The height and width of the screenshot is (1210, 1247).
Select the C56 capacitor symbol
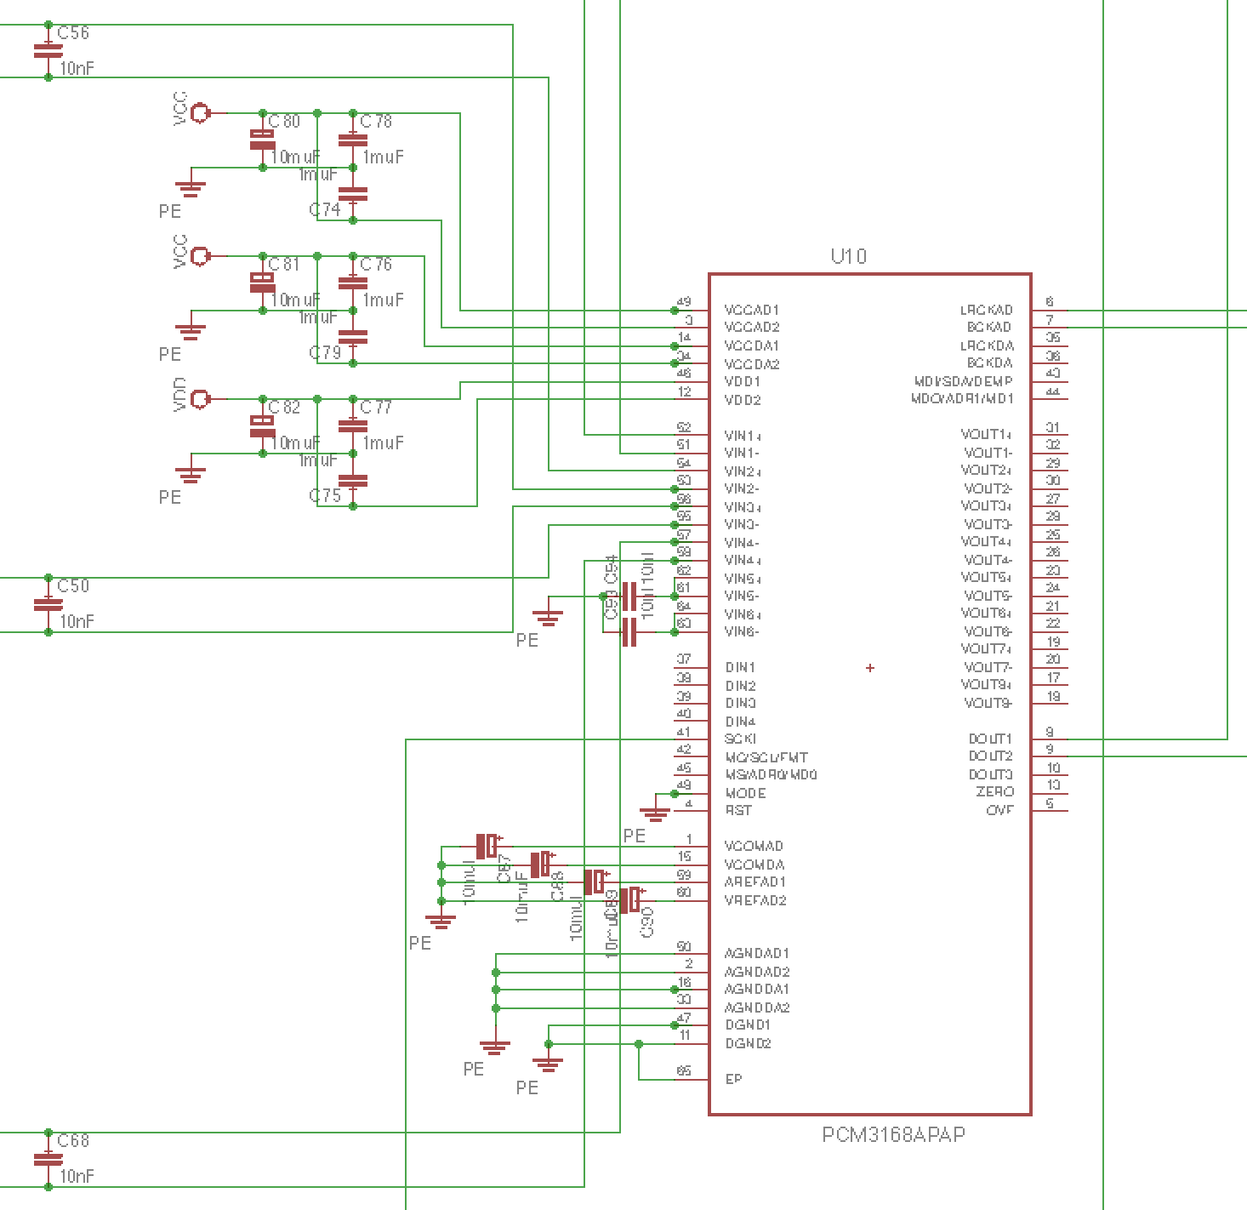click(x=48, y=51)
